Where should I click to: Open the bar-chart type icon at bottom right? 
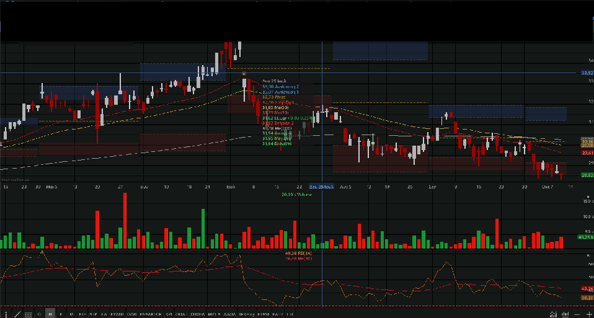coord(565,314)
